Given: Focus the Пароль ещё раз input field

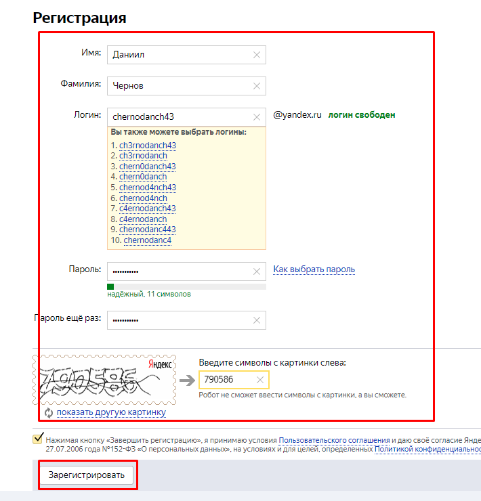Looking at the screenshot, I should [x=186, y=320].
